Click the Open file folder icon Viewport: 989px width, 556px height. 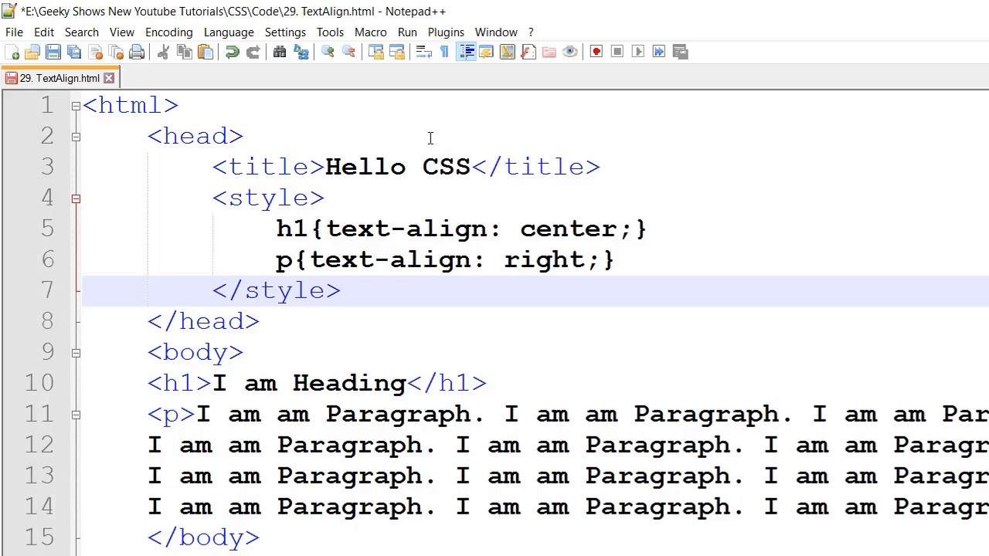pos(32,52)
